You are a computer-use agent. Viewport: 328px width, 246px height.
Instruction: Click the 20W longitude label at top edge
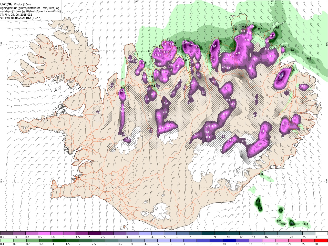tap(136, 1)
